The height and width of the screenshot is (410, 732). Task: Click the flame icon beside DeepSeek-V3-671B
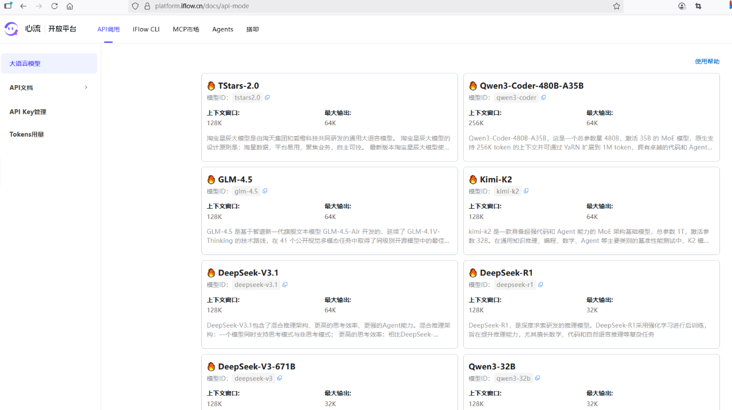click(211, 367)
